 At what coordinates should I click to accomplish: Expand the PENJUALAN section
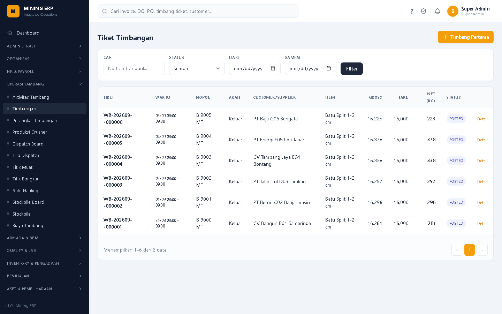45,276
